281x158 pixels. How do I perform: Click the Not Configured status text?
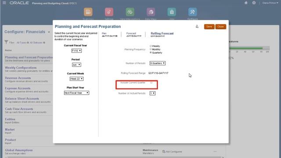[x=174, y=152]
